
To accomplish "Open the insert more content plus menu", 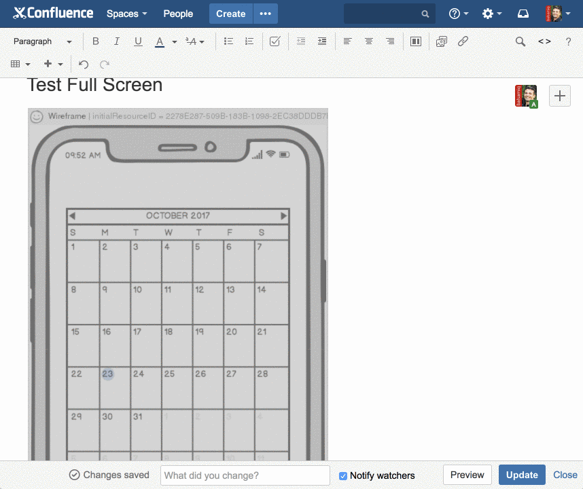I will [53, 64].
